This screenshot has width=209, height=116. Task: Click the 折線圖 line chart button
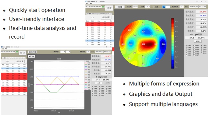click(x=120, y=7)
